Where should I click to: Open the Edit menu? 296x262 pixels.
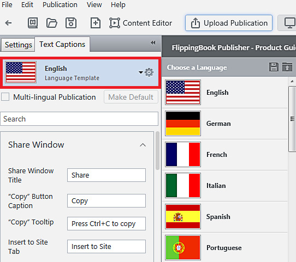pyautogui.click(x=27, y=5)
